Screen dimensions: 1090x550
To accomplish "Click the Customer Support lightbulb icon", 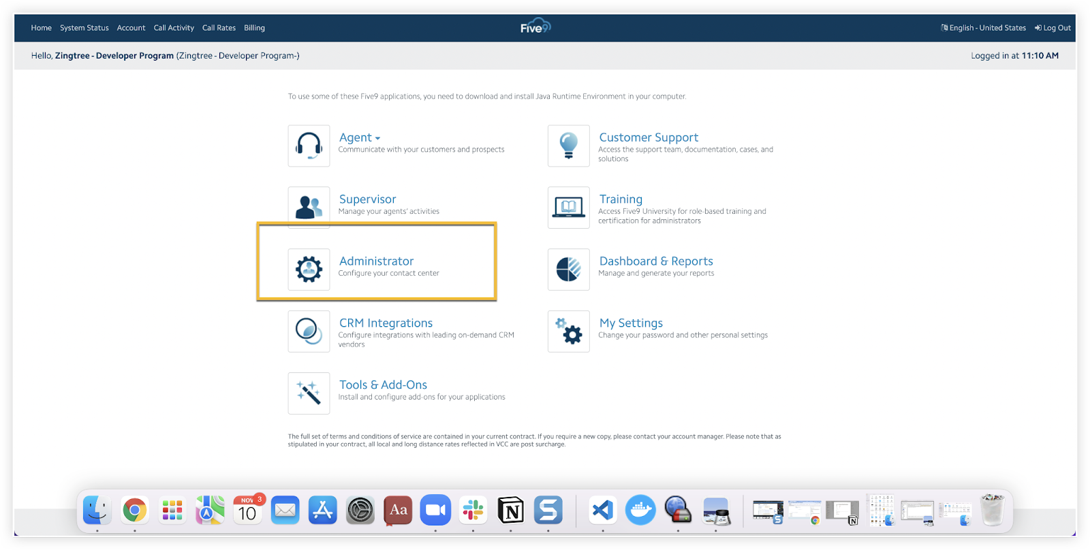I will pyautogui.click(x=569, y=146).
